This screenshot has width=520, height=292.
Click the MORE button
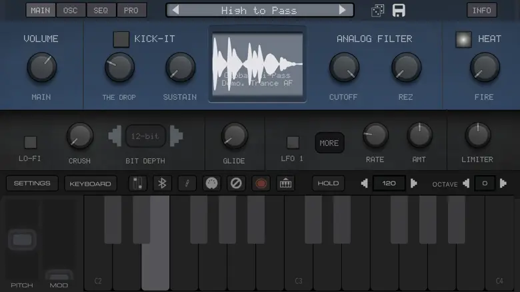coord(329,143)
